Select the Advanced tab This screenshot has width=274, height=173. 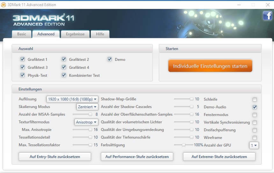(x=46, y=34)
